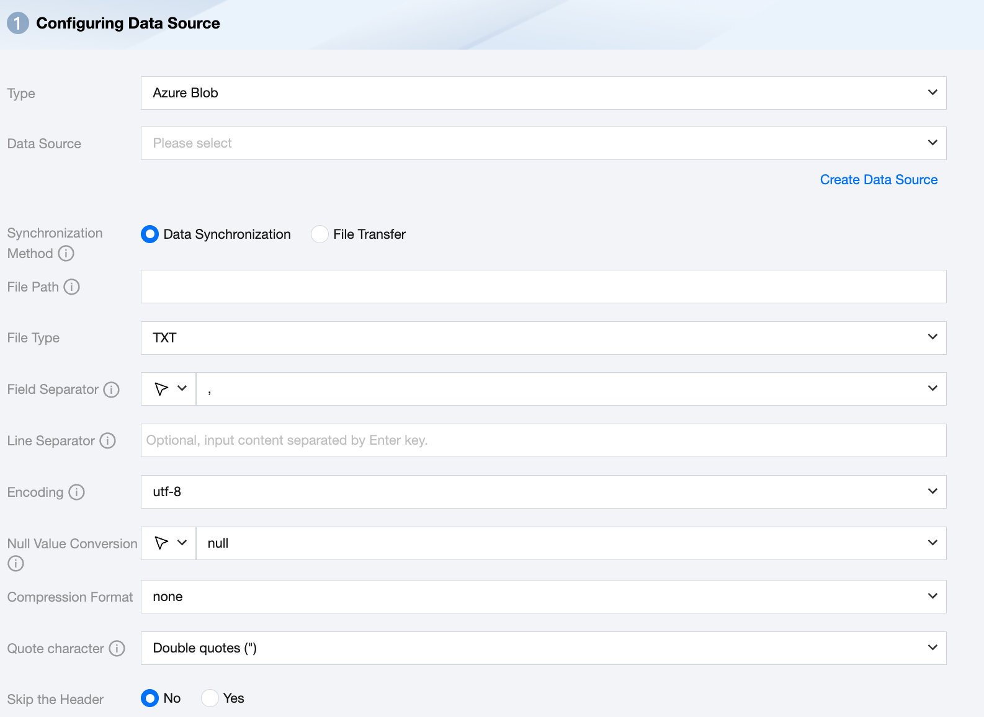Viewport: 984px width, 717px height.
Task: Click the pointer icon in Null Value Conversion row
Action: point(161,543)
